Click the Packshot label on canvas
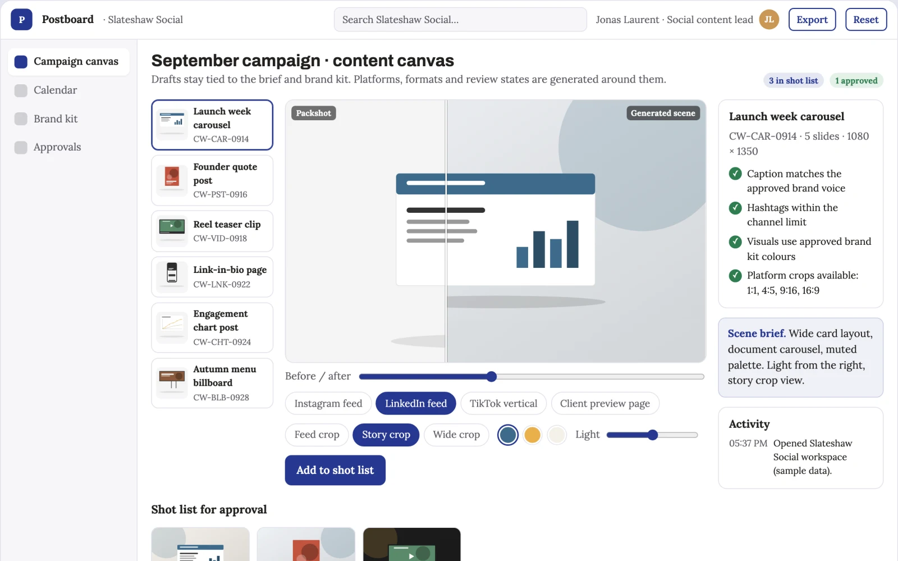This screenshot has width=898, height=561. (x=313, y=113)
